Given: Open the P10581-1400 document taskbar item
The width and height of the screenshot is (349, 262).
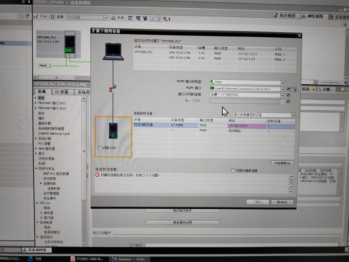Looking at the screenshot, I should coord(87,259).
